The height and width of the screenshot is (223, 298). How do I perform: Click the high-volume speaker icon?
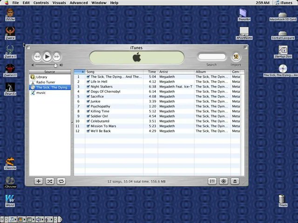(61, 65)
